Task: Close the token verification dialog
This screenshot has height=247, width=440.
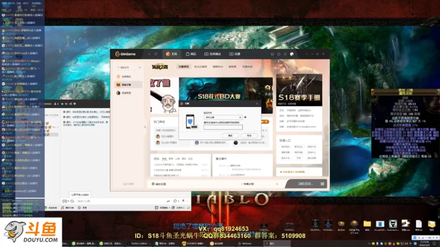Action: click(257, 104)
